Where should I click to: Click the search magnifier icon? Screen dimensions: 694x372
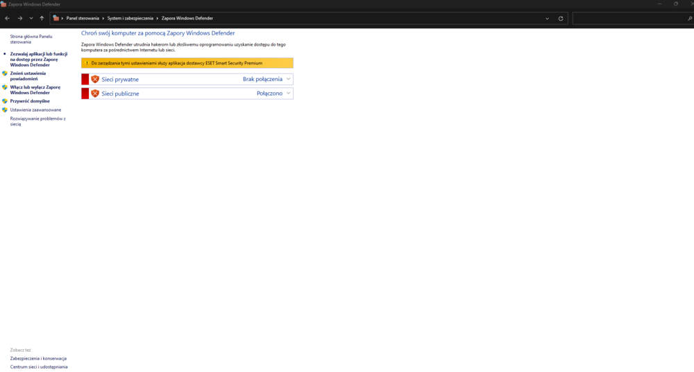click(690, 19)
